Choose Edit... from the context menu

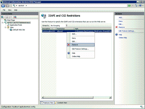81,42
